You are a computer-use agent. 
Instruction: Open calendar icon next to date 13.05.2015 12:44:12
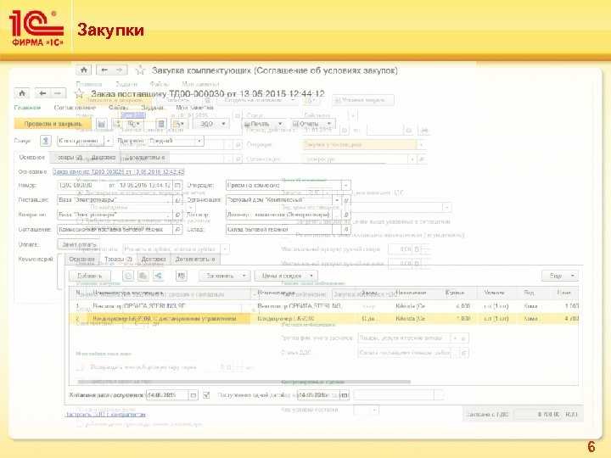[x=177, y=186]
